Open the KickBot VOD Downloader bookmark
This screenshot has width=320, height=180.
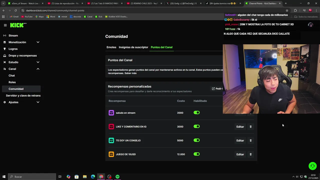116,17
